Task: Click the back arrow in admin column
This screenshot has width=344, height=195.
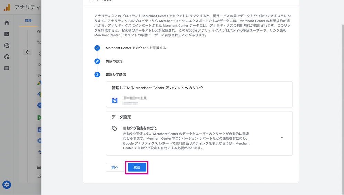Action: [x=28, y=52]
